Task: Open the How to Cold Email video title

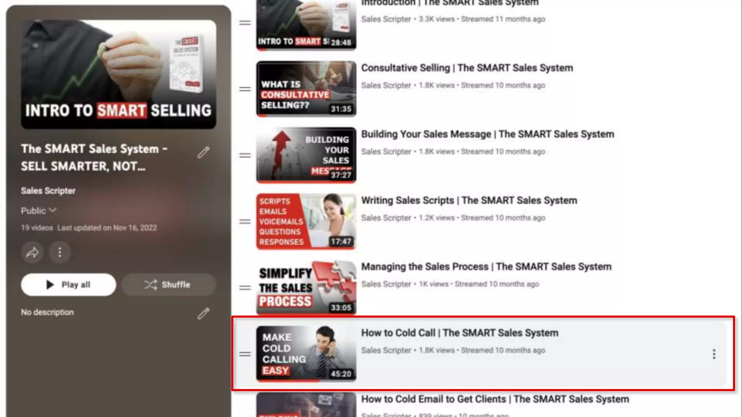Action: point(495,399)
